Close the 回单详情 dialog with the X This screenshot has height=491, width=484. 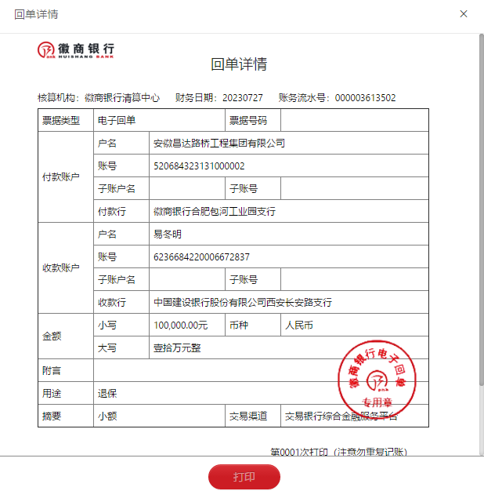click(x=464, y=14)
